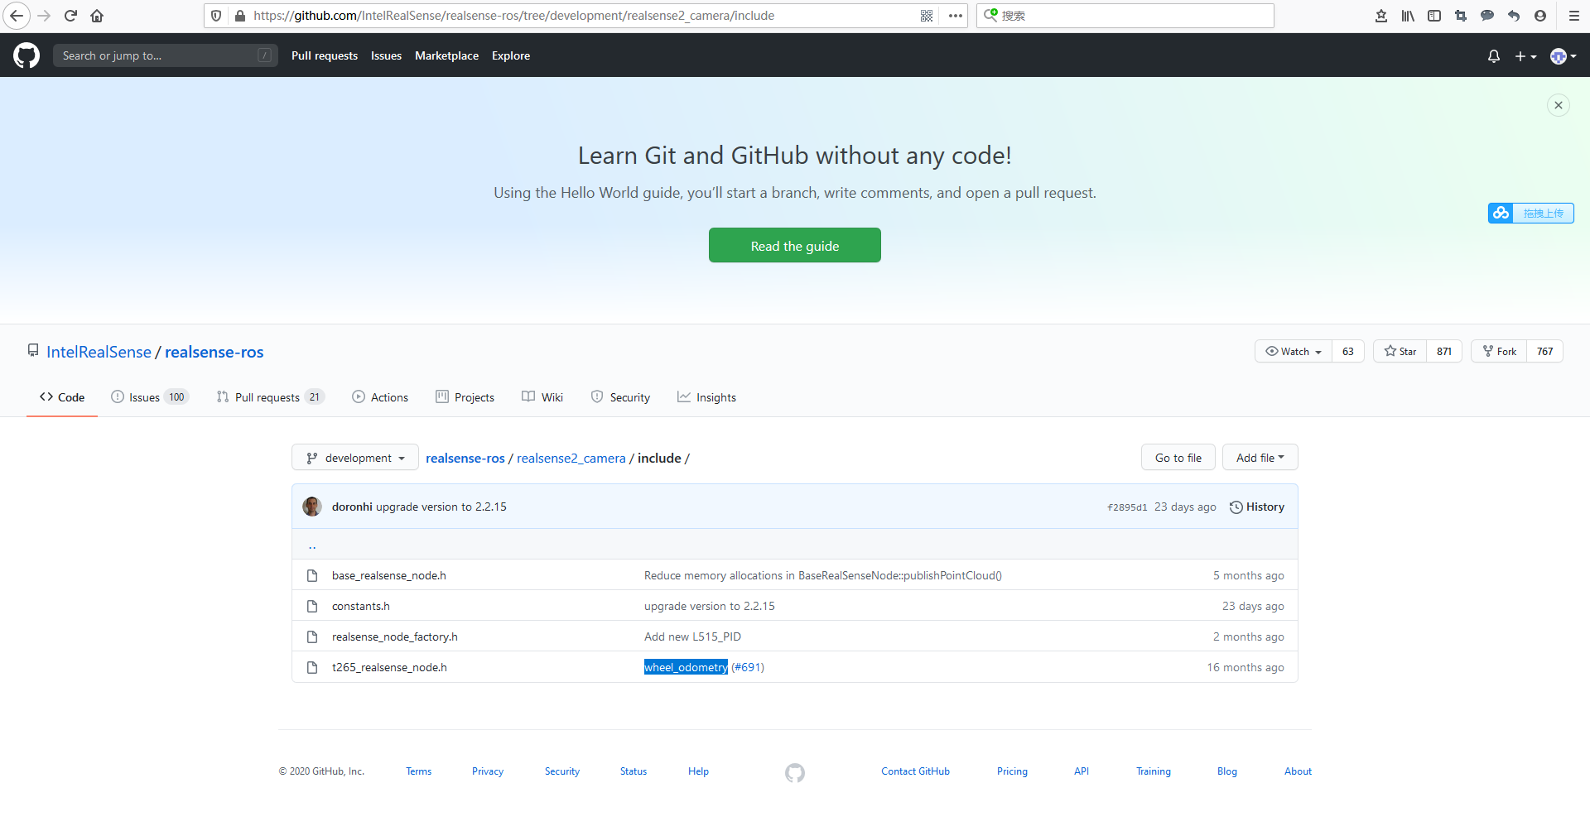The height and width of the screenshot is (831, 1590).
Task: Switch to the Code tab
Action: coord(62,397)
